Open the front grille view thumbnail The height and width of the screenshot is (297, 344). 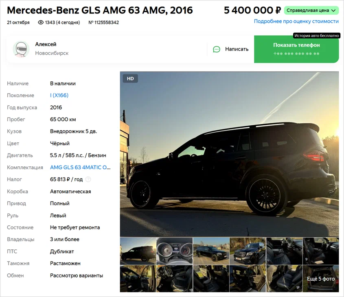pyautogui.click(x=248, y=251)
